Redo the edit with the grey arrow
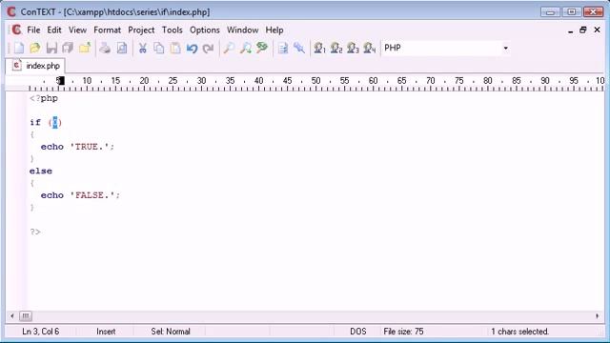610x343 pixels. click(209, 49)
